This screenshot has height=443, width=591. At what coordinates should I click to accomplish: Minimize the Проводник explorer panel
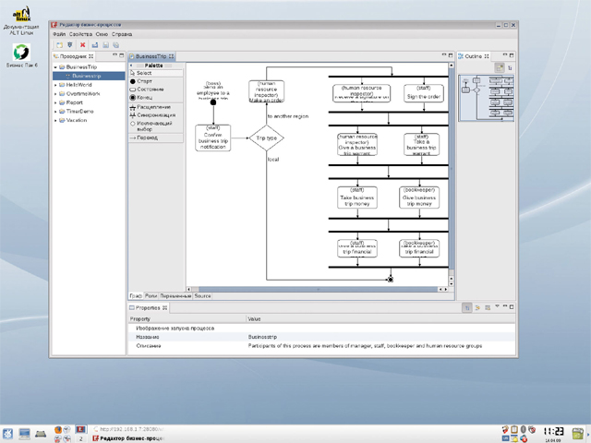(115, 55)
